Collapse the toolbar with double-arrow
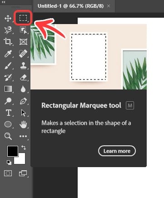Screen dimensions: 164x198 pyautogui.click(x=3, y=2)
